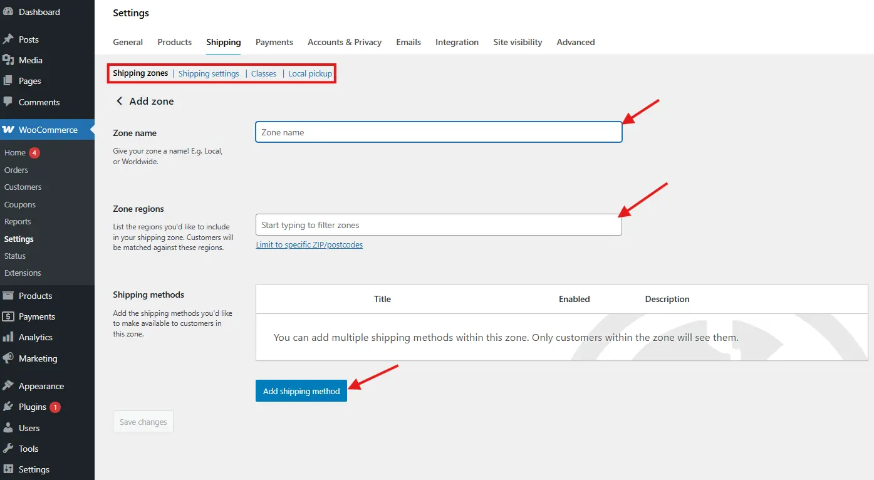Open WooCommerce Customers submenu item
This screenshot has height=480, width=874.
(23, 187)
